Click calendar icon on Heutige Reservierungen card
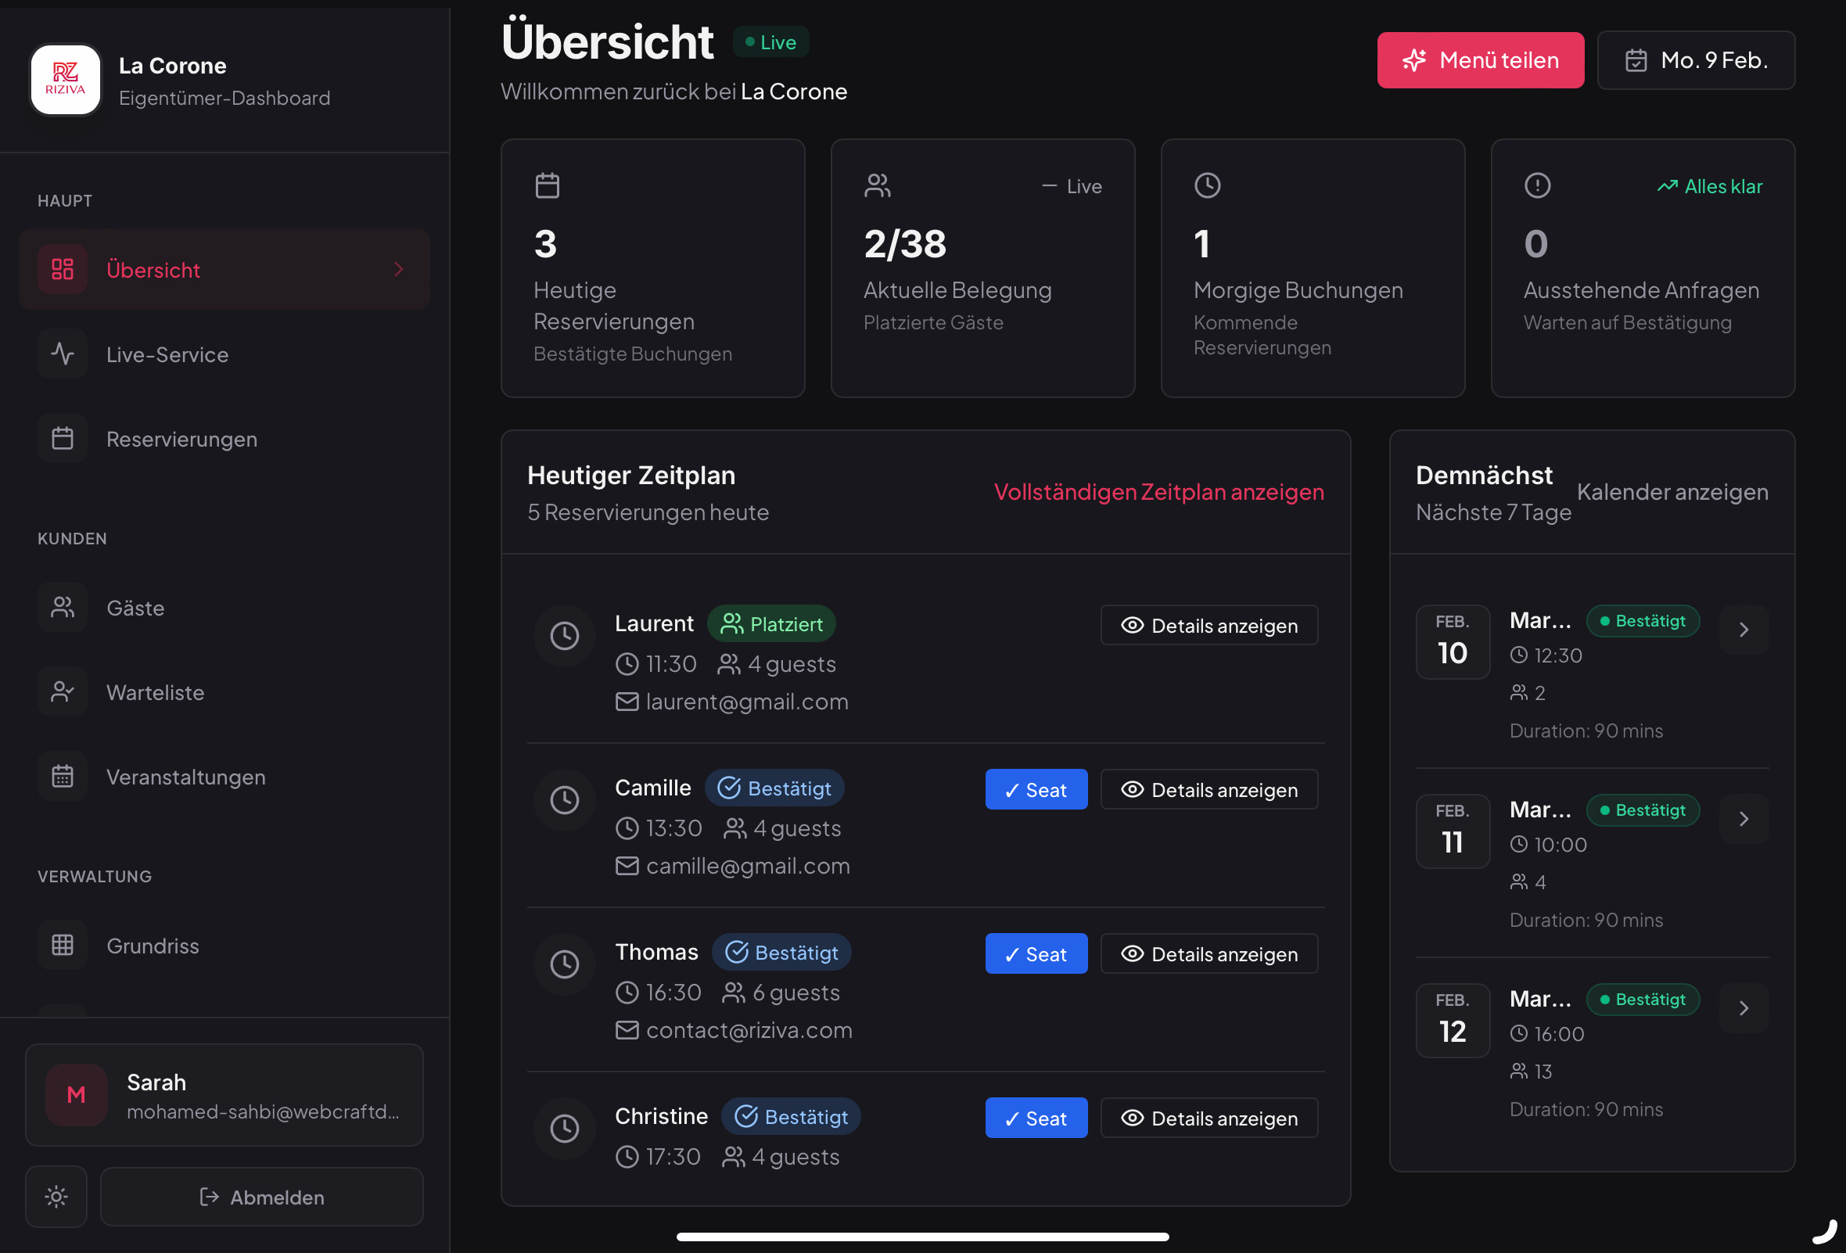Image resolution: width=1846 pixels, height=1253 pixels. 548,185
